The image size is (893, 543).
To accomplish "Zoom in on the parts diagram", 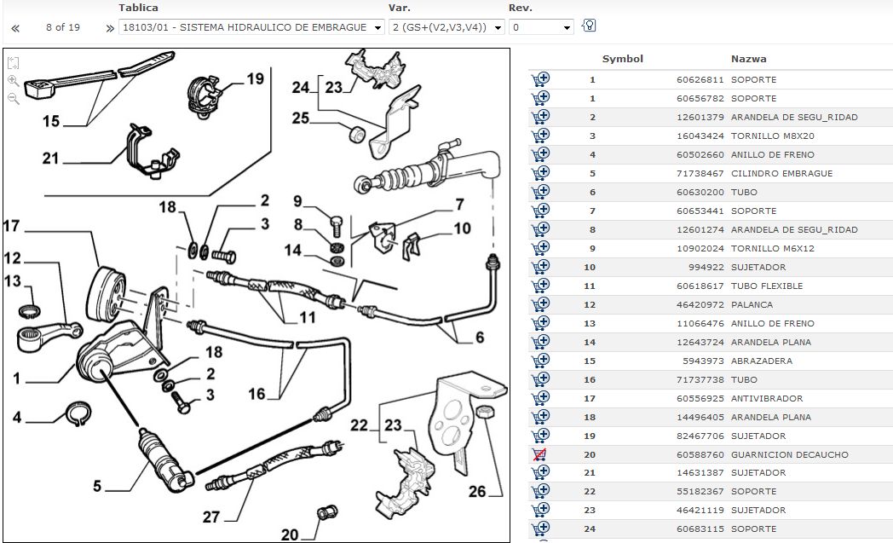I will click(14, 81).
